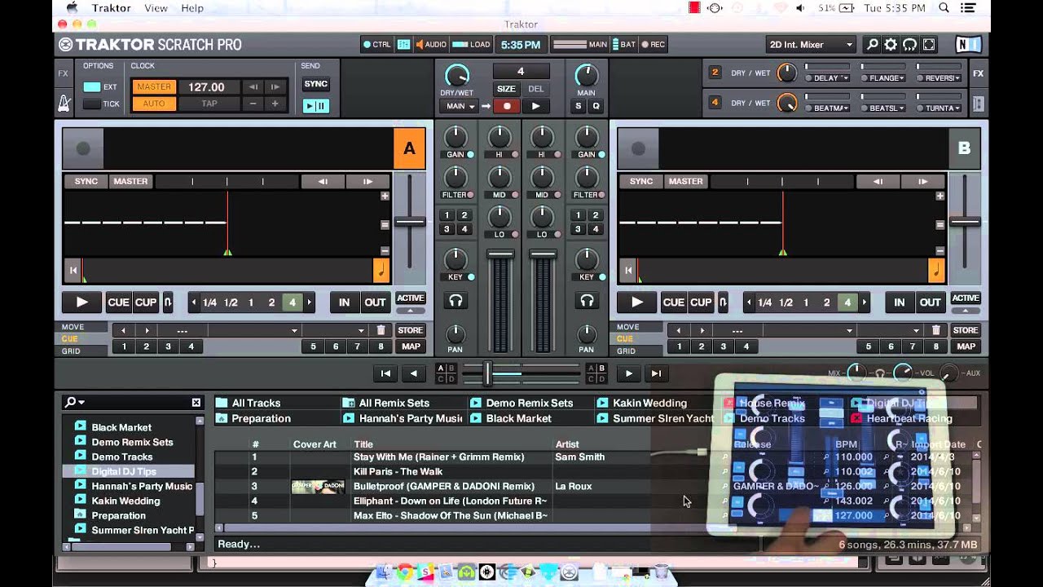Switch to fullscreen with the header icon
Viewport: 1043px width, 587px height.
(x=929, y=45)
